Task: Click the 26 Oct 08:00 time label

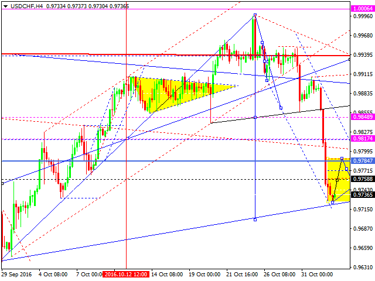Action: pos(279,275)
